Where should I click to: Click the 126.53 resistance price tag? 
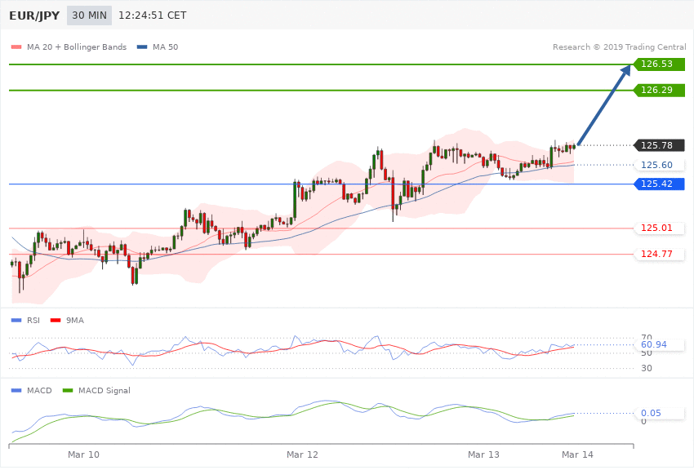pos(660,64)
